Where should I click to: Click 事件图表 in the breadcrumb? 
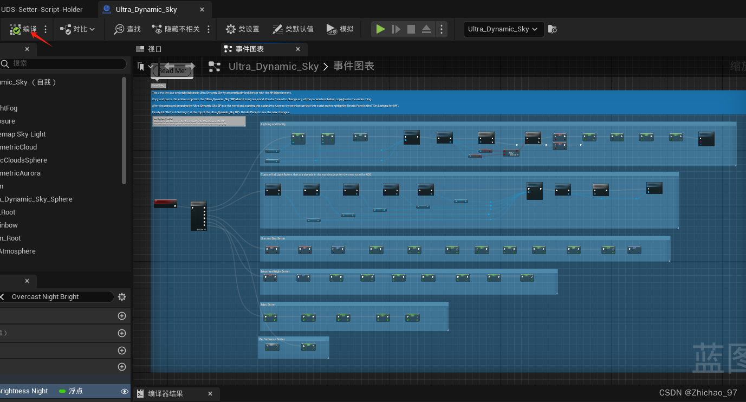pos(354,67)
